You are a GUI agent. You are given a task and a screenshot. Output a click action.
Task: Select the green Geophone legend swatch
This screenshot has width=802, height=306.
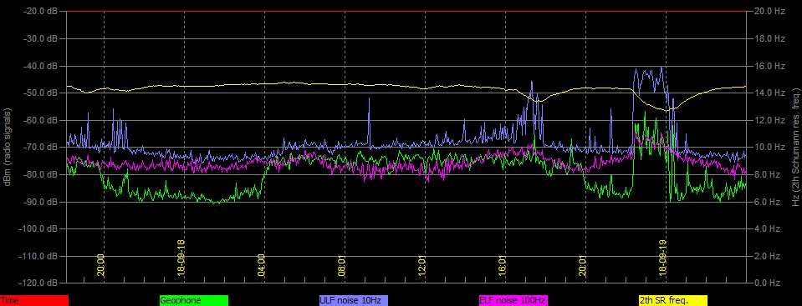pos(194,301)
